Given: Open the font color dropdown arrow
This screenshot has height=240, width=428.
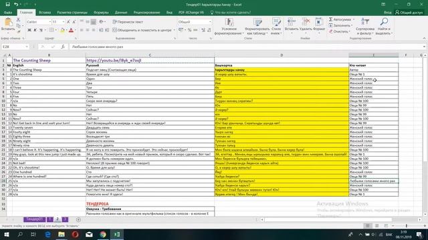Looking at the screenshot, I should tap(76, 30).
